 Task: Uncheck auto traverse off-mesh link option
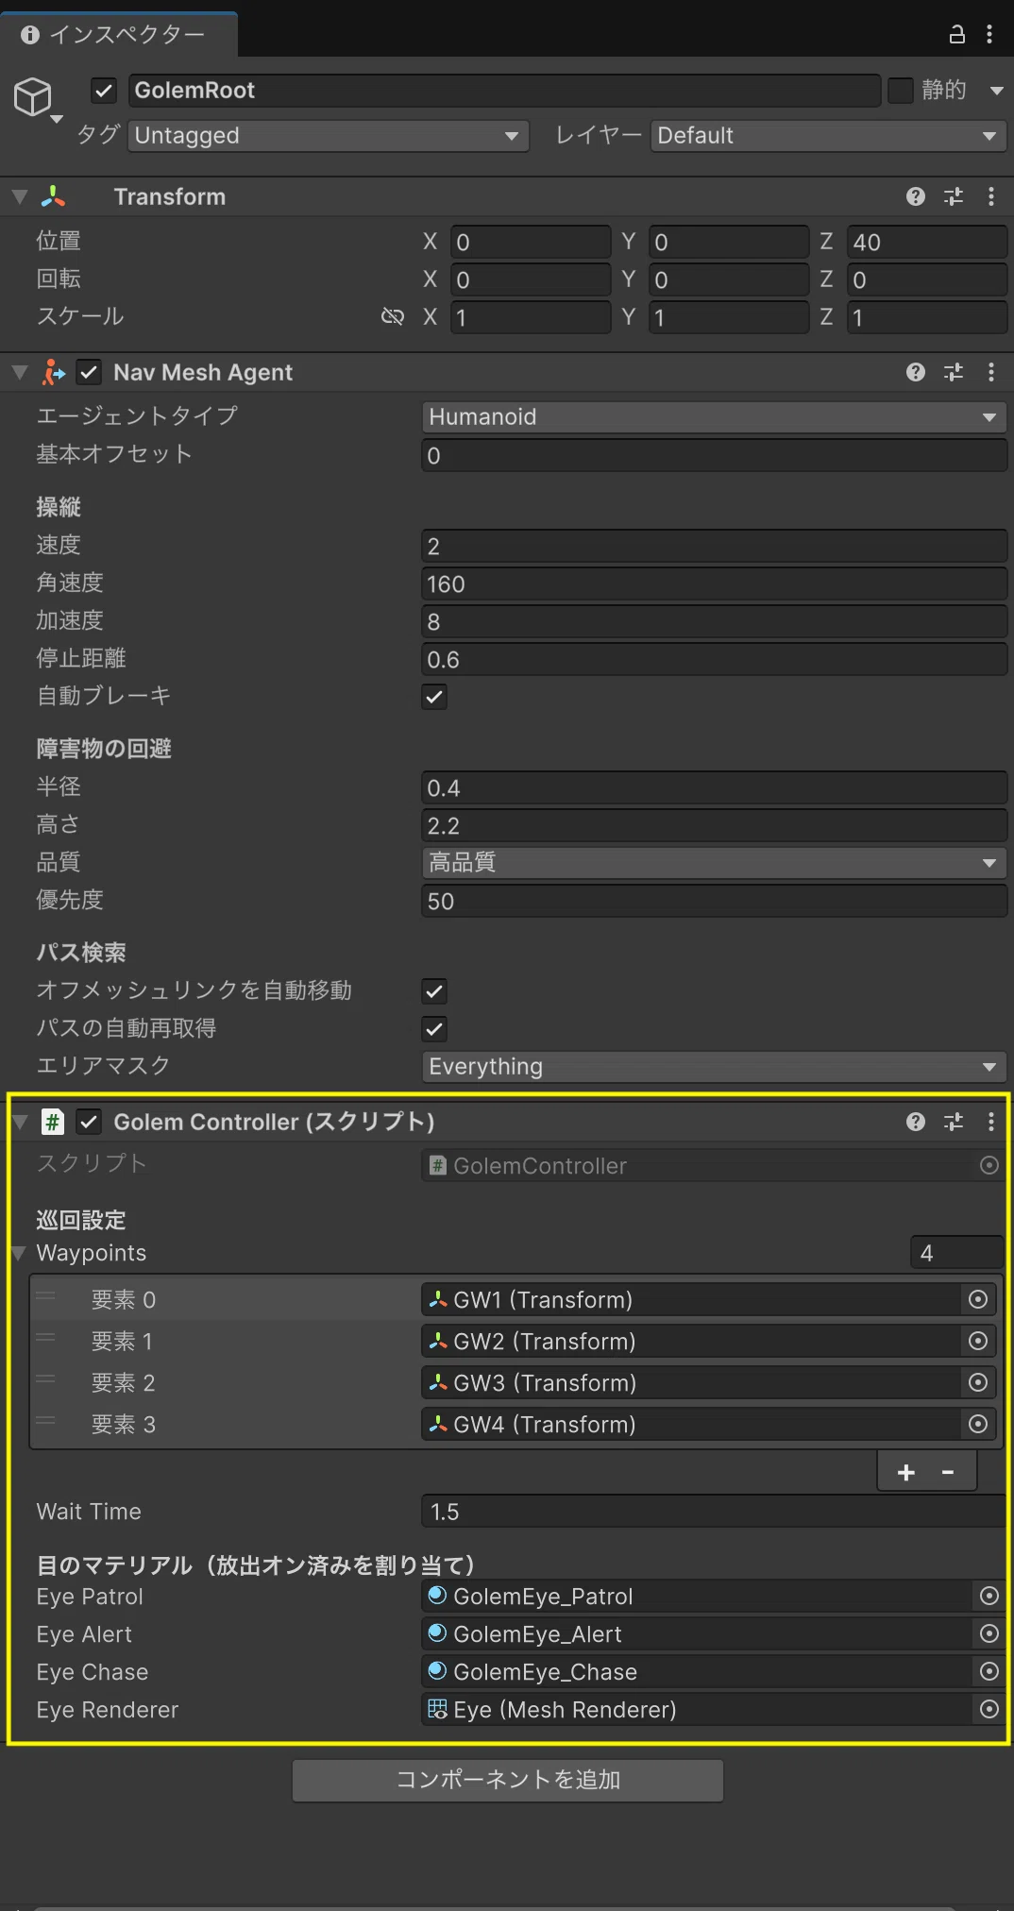[x=434, y=991]
